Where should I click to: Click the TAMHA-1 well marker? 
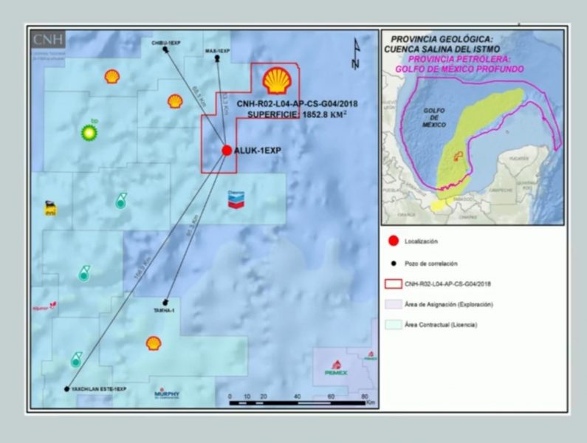[165, 302]
